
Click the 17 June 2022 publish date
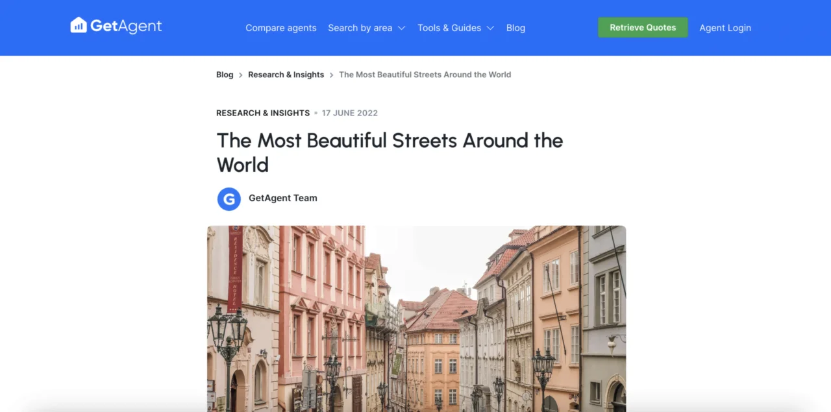[349, 113]
